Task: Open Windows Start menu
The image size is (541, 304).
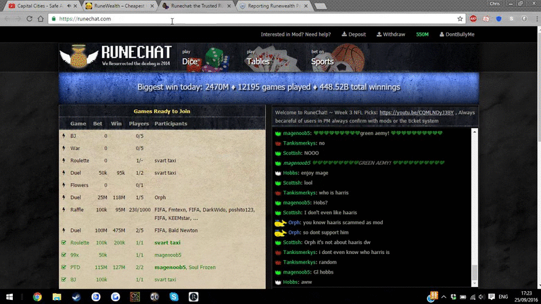Action: tap(9, 297)
